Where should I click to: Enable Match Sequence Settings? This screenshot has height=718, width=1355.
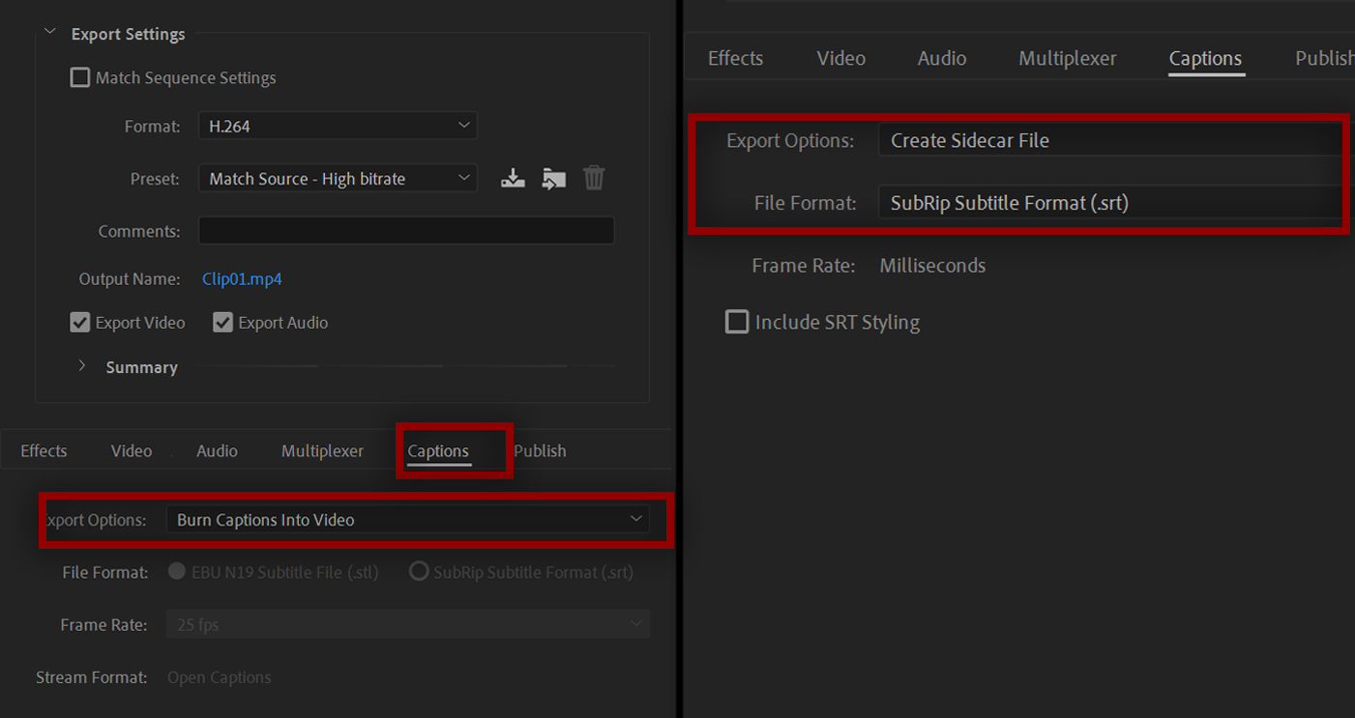click(79, 77)
